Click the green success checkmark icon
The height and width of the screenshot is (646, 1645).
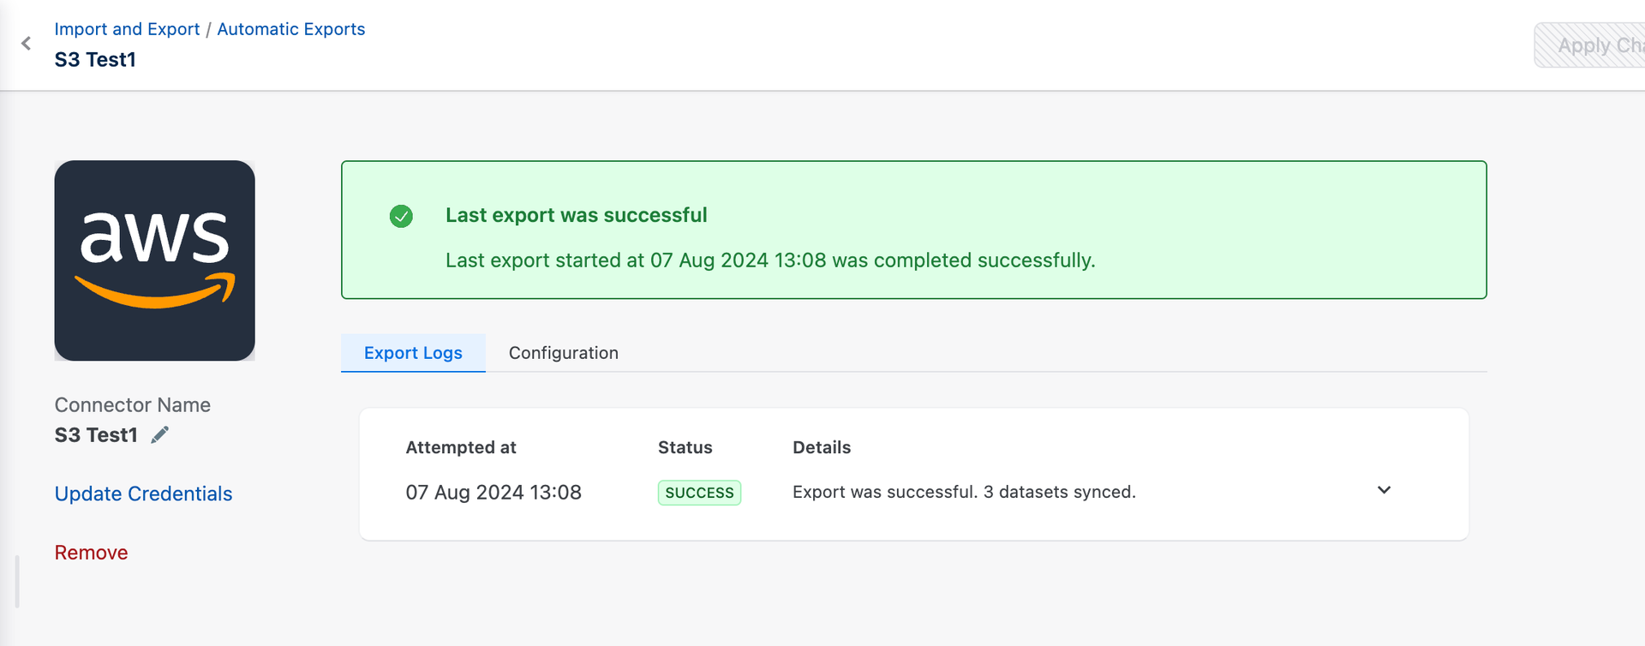click(x=401, y=216)
